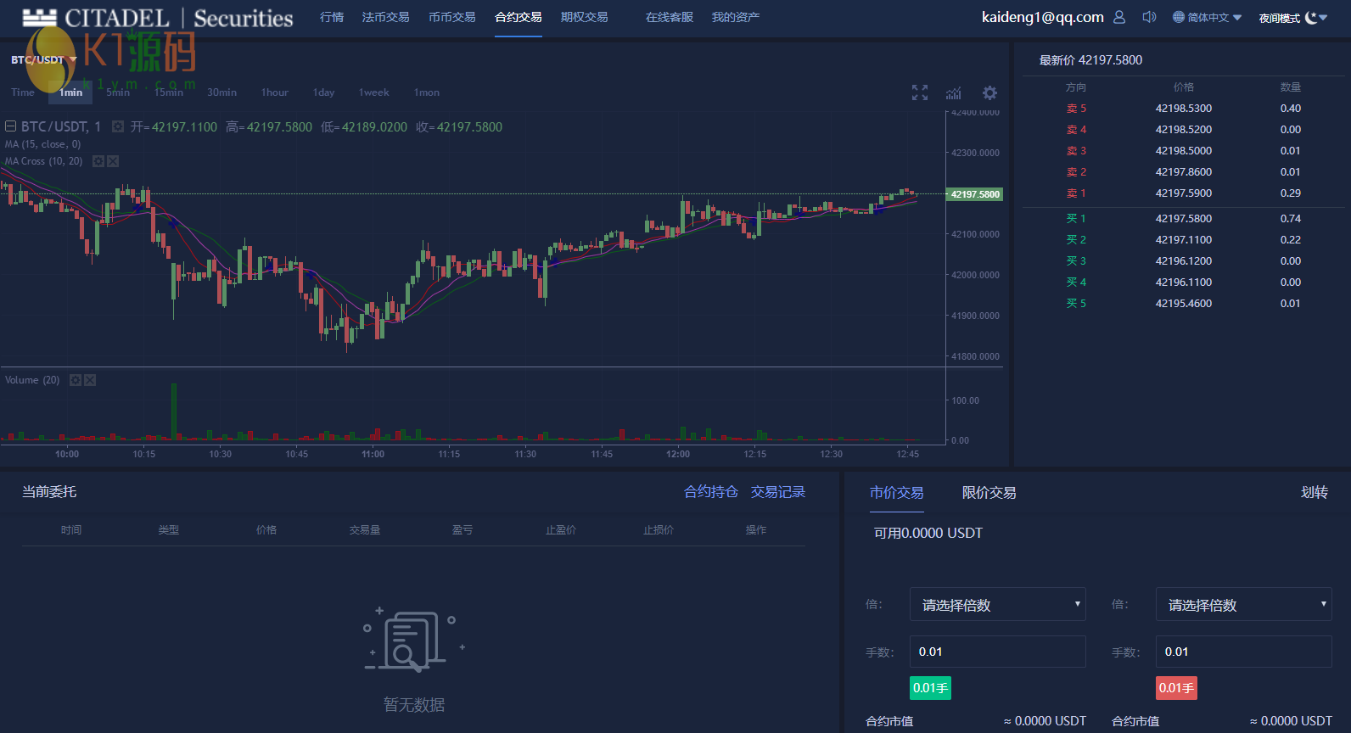Click the green 0.01手 button

(x=930, y=688)
